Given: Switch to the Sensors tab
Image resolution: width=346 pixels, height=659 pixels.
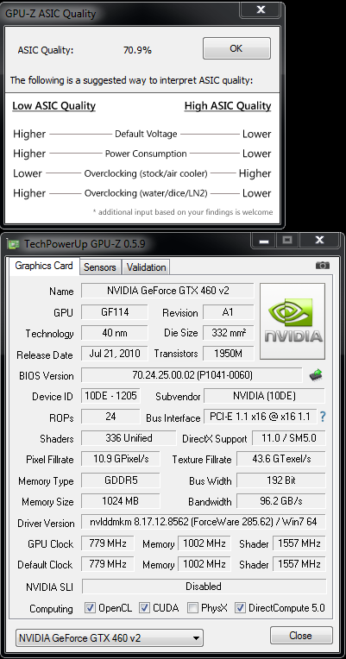Looking at the screenshot, I should (x=100, y=267).
